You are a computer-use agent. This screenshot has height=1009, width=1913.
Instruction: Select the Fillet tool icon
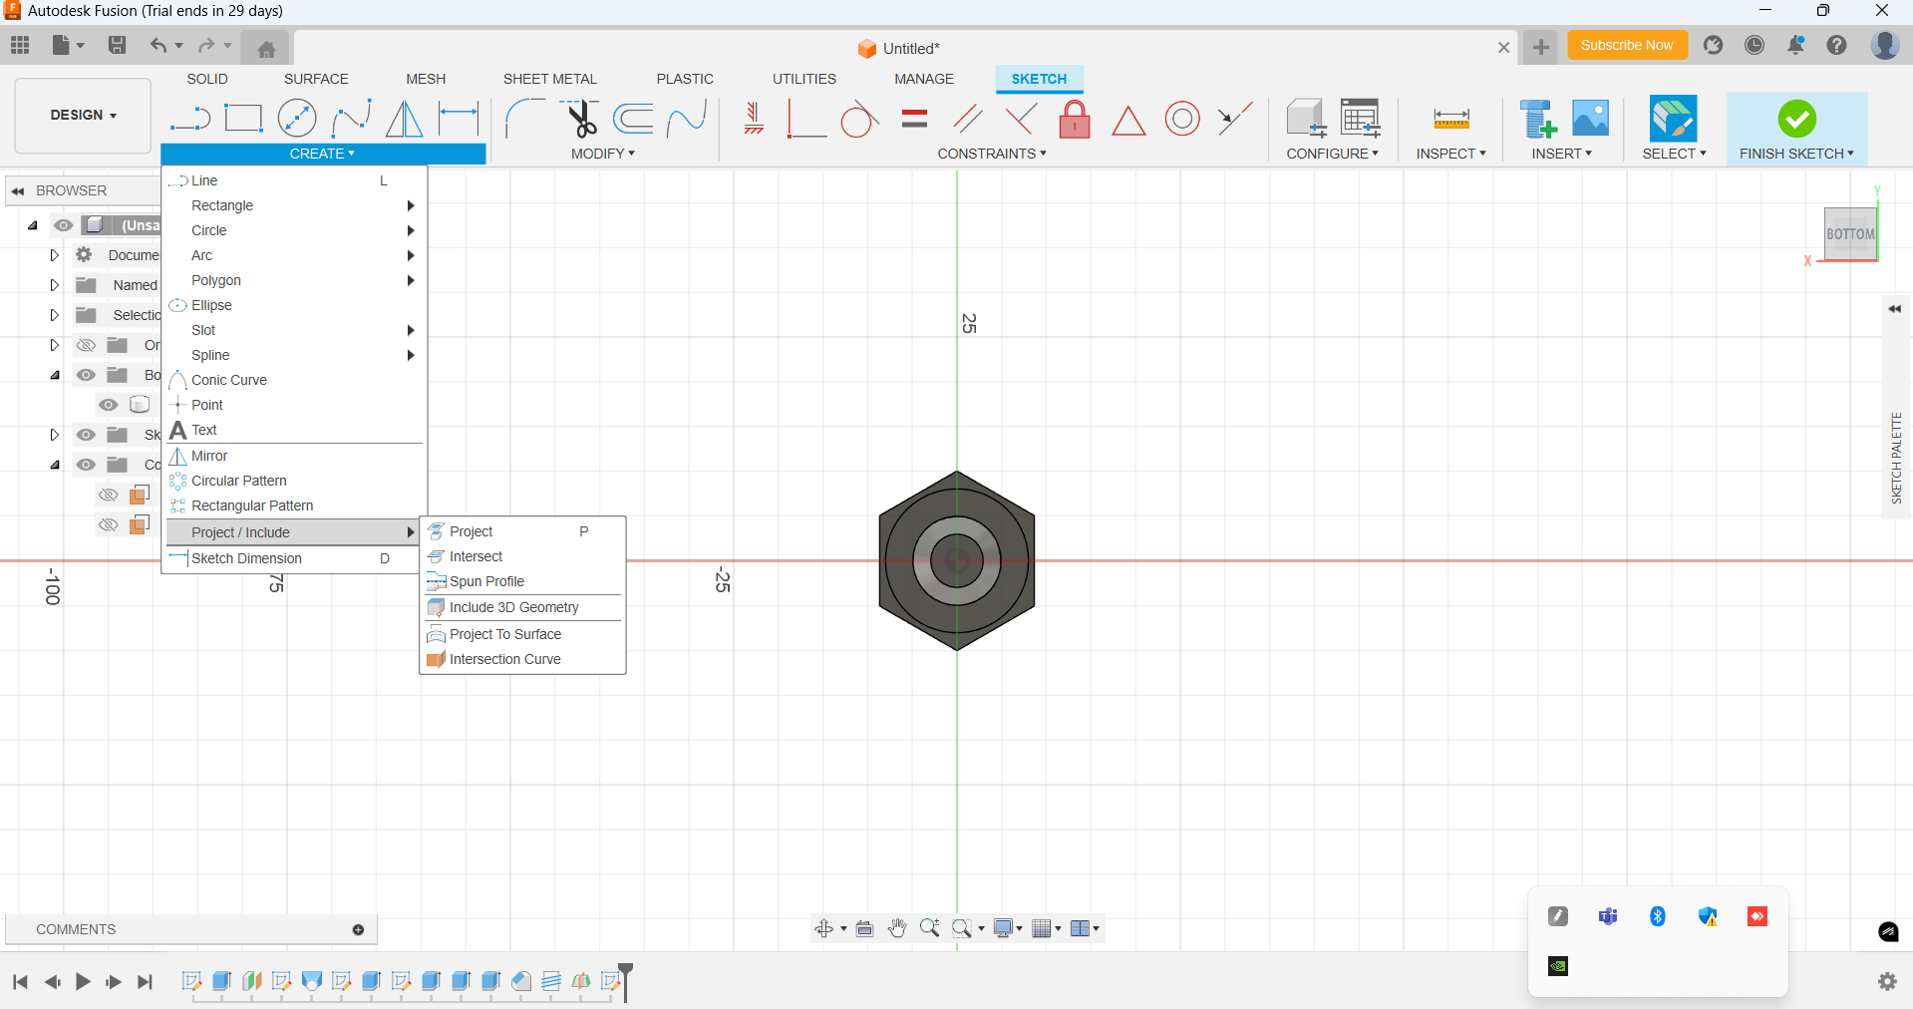525,119
